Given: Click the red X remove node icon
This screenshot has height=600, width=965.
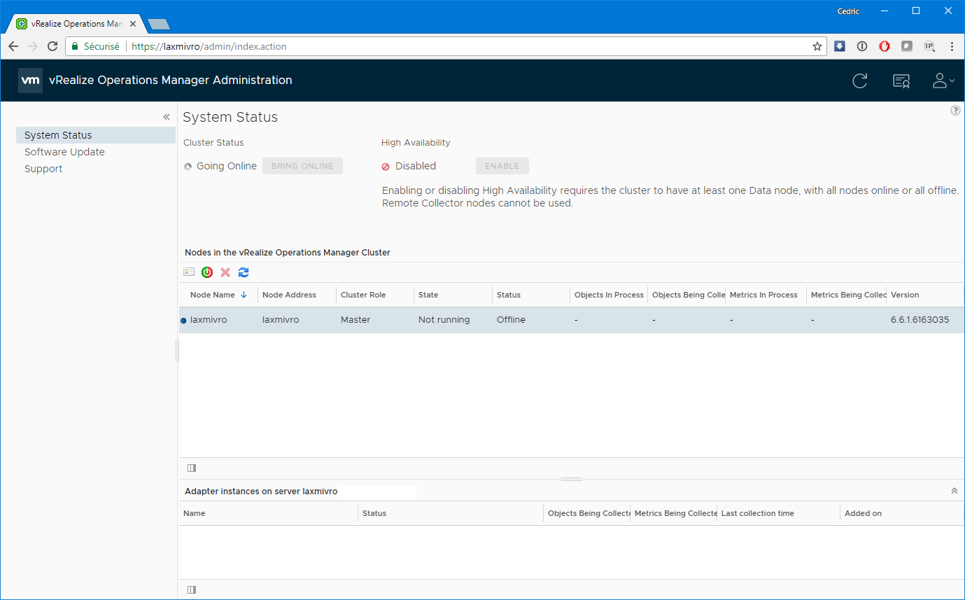Looking at the screenshot, I should (225, 272).
